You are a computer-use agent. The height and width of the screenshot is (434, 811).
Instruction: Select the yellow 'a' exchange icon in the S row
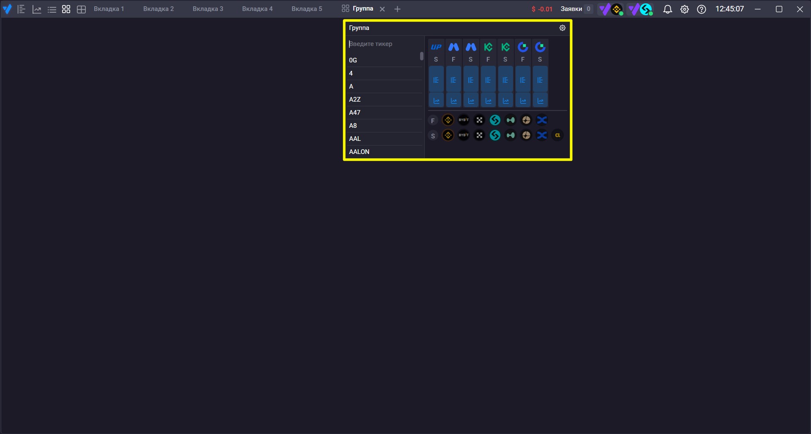point(557,135)
